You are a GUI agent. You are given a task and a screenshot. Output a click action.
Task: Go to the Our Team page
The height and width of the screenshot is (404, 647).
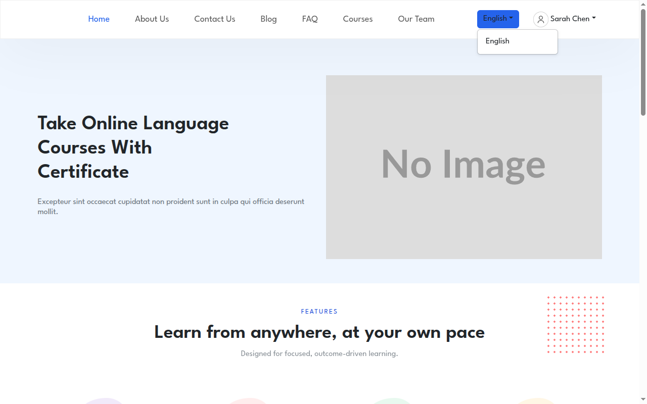[416, 19]
